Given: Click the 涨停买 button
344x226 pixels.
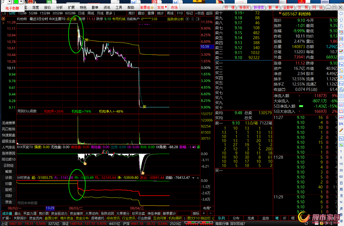Looking at the screenshot, I should point(244,7).
